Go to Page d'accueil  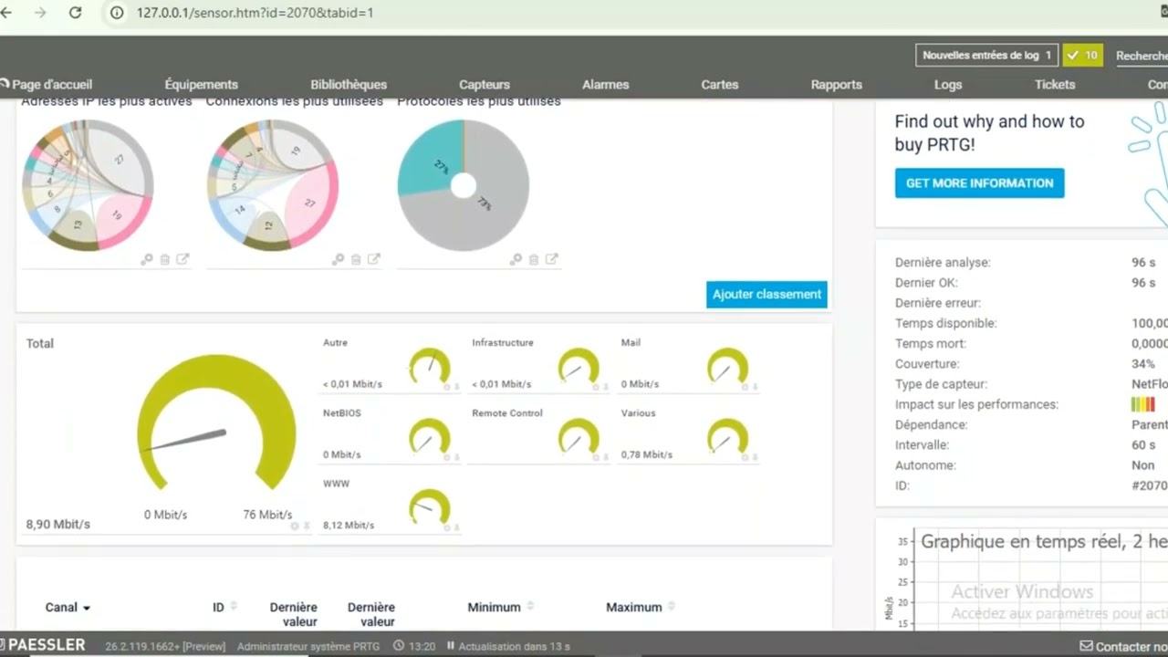pyautogui.click(x=47, y=84)
